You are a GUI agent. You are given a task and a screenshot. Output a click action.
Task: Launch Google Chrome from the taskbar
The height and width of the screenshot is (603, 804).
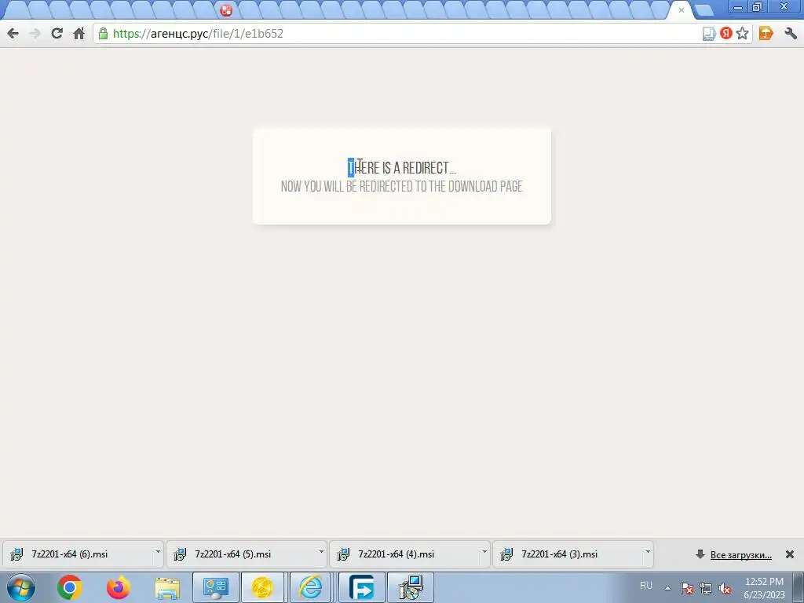point(70,587)
